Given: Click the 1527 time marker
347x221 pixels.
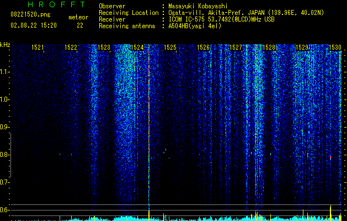Looking at the screenshot, I should tap(236, 47).
